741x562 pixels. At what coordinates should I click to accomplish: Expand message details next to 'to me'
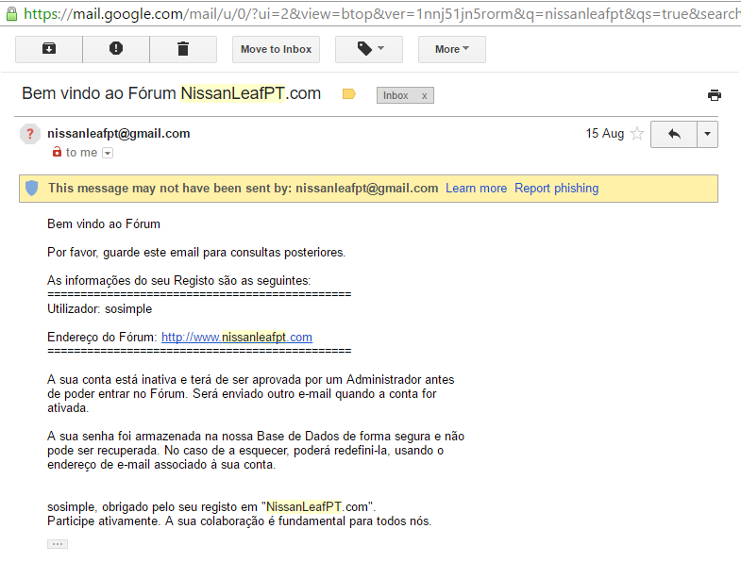coord(108,153)
